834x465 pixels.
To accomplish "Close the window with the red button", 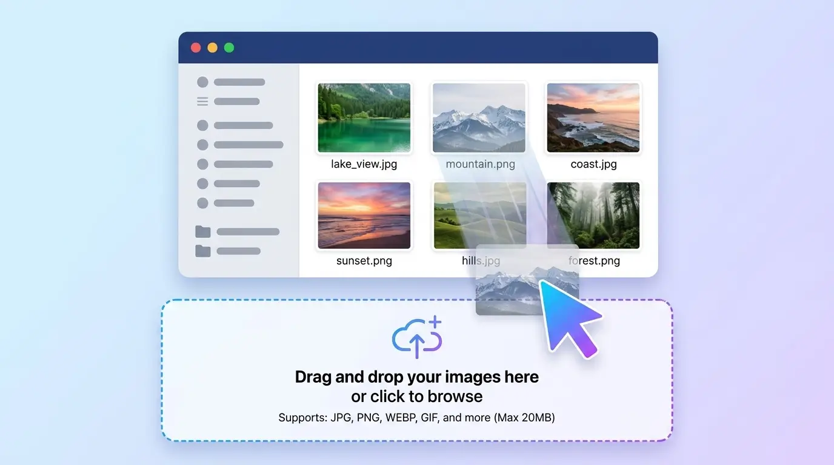I will point(196,48).
